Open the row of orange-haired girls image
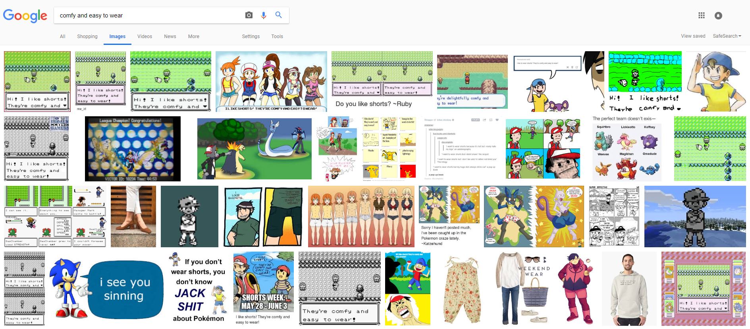This screenshot has width=750, height=329. (361, 216)
